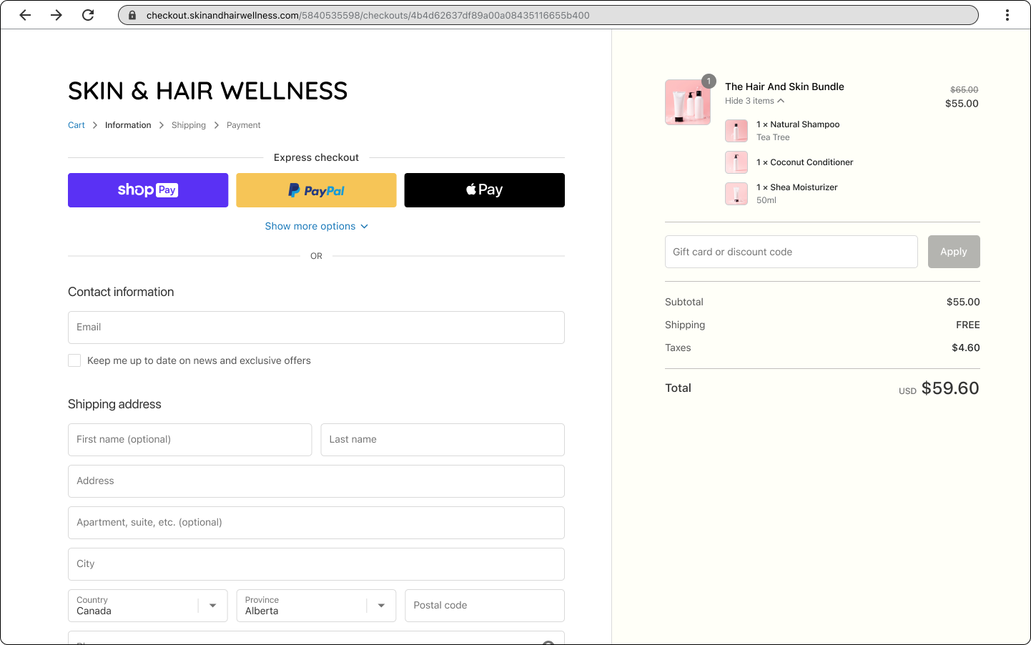Select the Payment breadcrumb step
This screenshot has width=1031, height=645.
tap(243, 125)
